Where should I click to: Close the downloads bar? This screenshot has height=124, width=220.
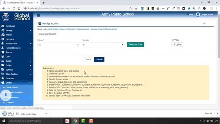click(217, 113)
